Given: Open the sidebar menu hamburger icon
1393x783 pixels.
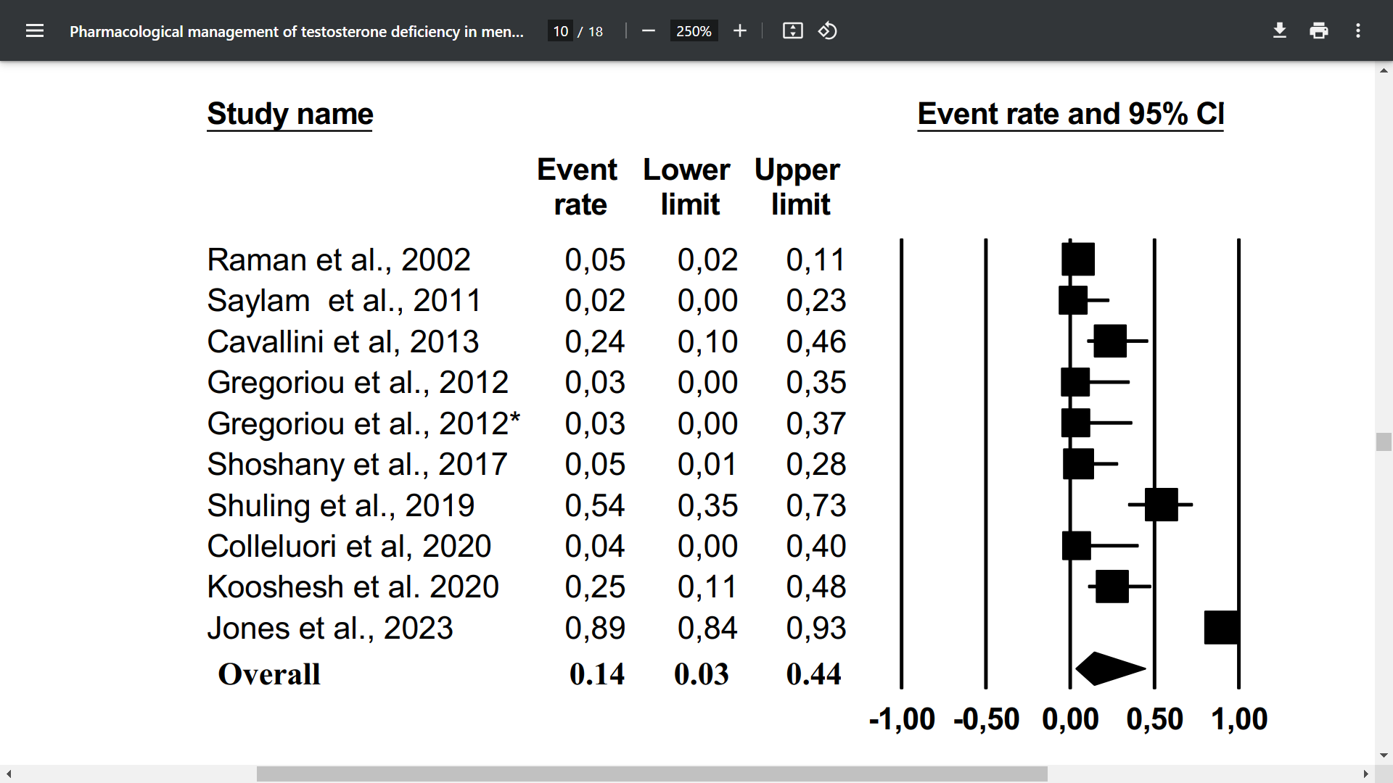Looking at the screenshot, I should point(35,30).
